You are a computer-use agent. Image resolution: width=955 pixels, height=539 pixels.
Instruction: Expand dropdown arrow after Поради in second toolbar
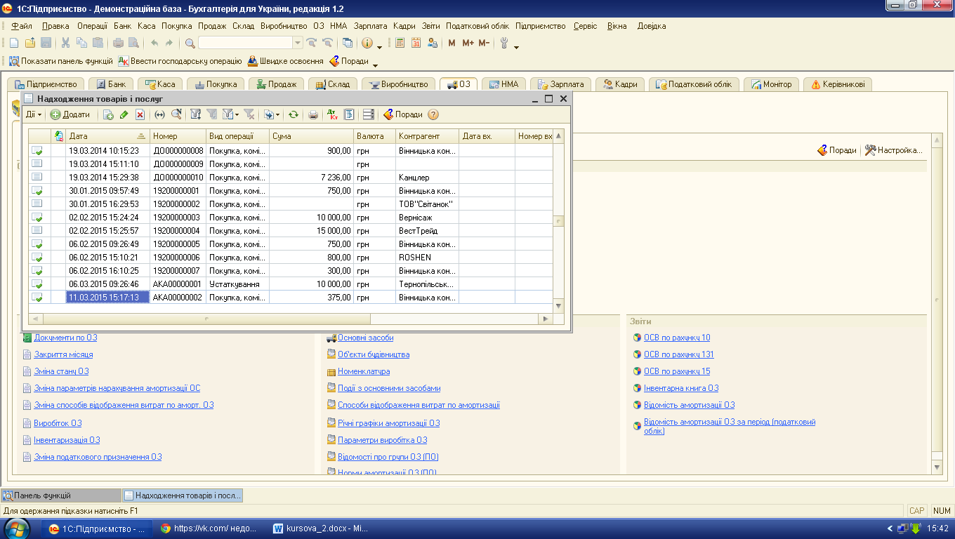click(x=375, y=65)
